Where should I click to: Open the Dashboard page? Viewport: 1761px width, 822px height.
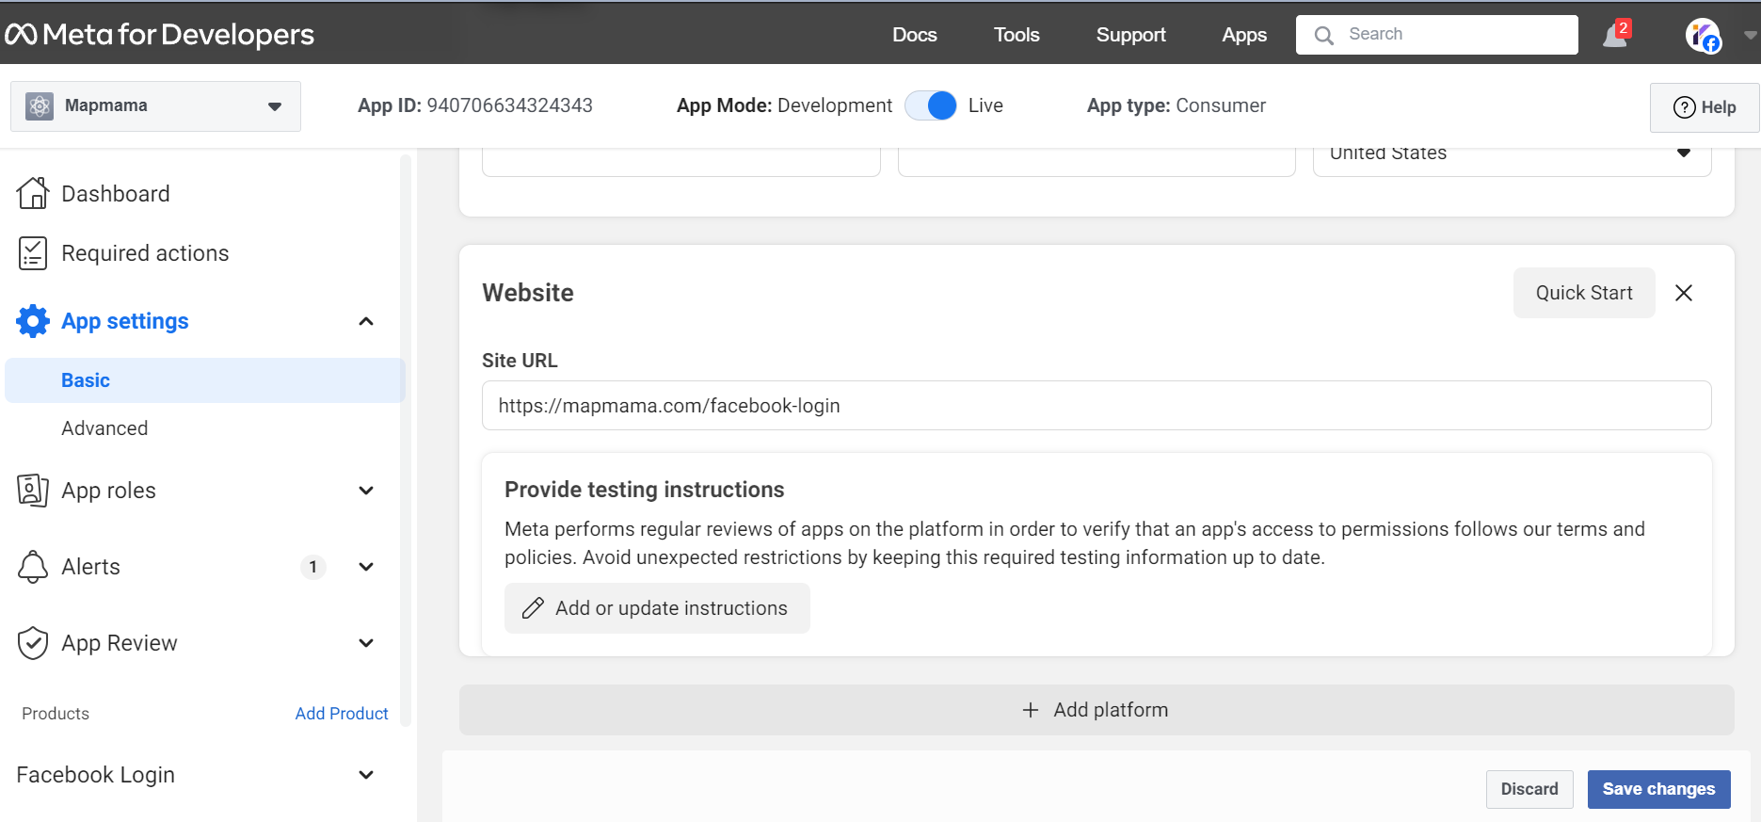point(116,194)
